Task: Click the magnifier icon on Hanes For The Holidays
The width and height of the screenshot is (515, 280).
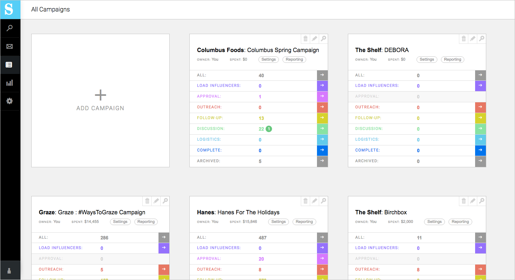Action: click(323, 201)
